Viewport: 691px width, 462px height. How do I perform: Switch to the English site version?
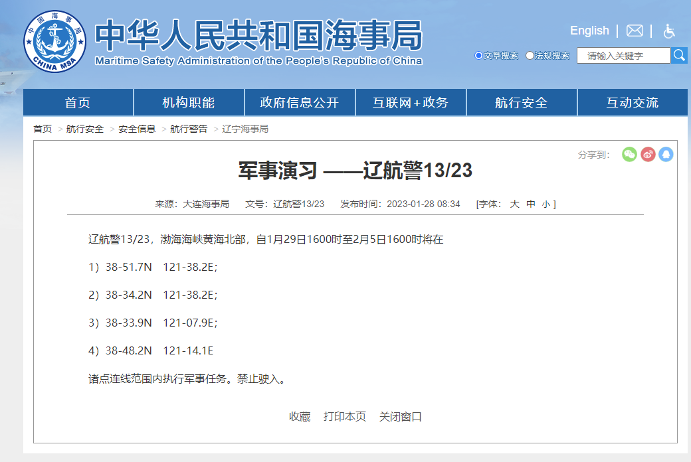(589, 31)
